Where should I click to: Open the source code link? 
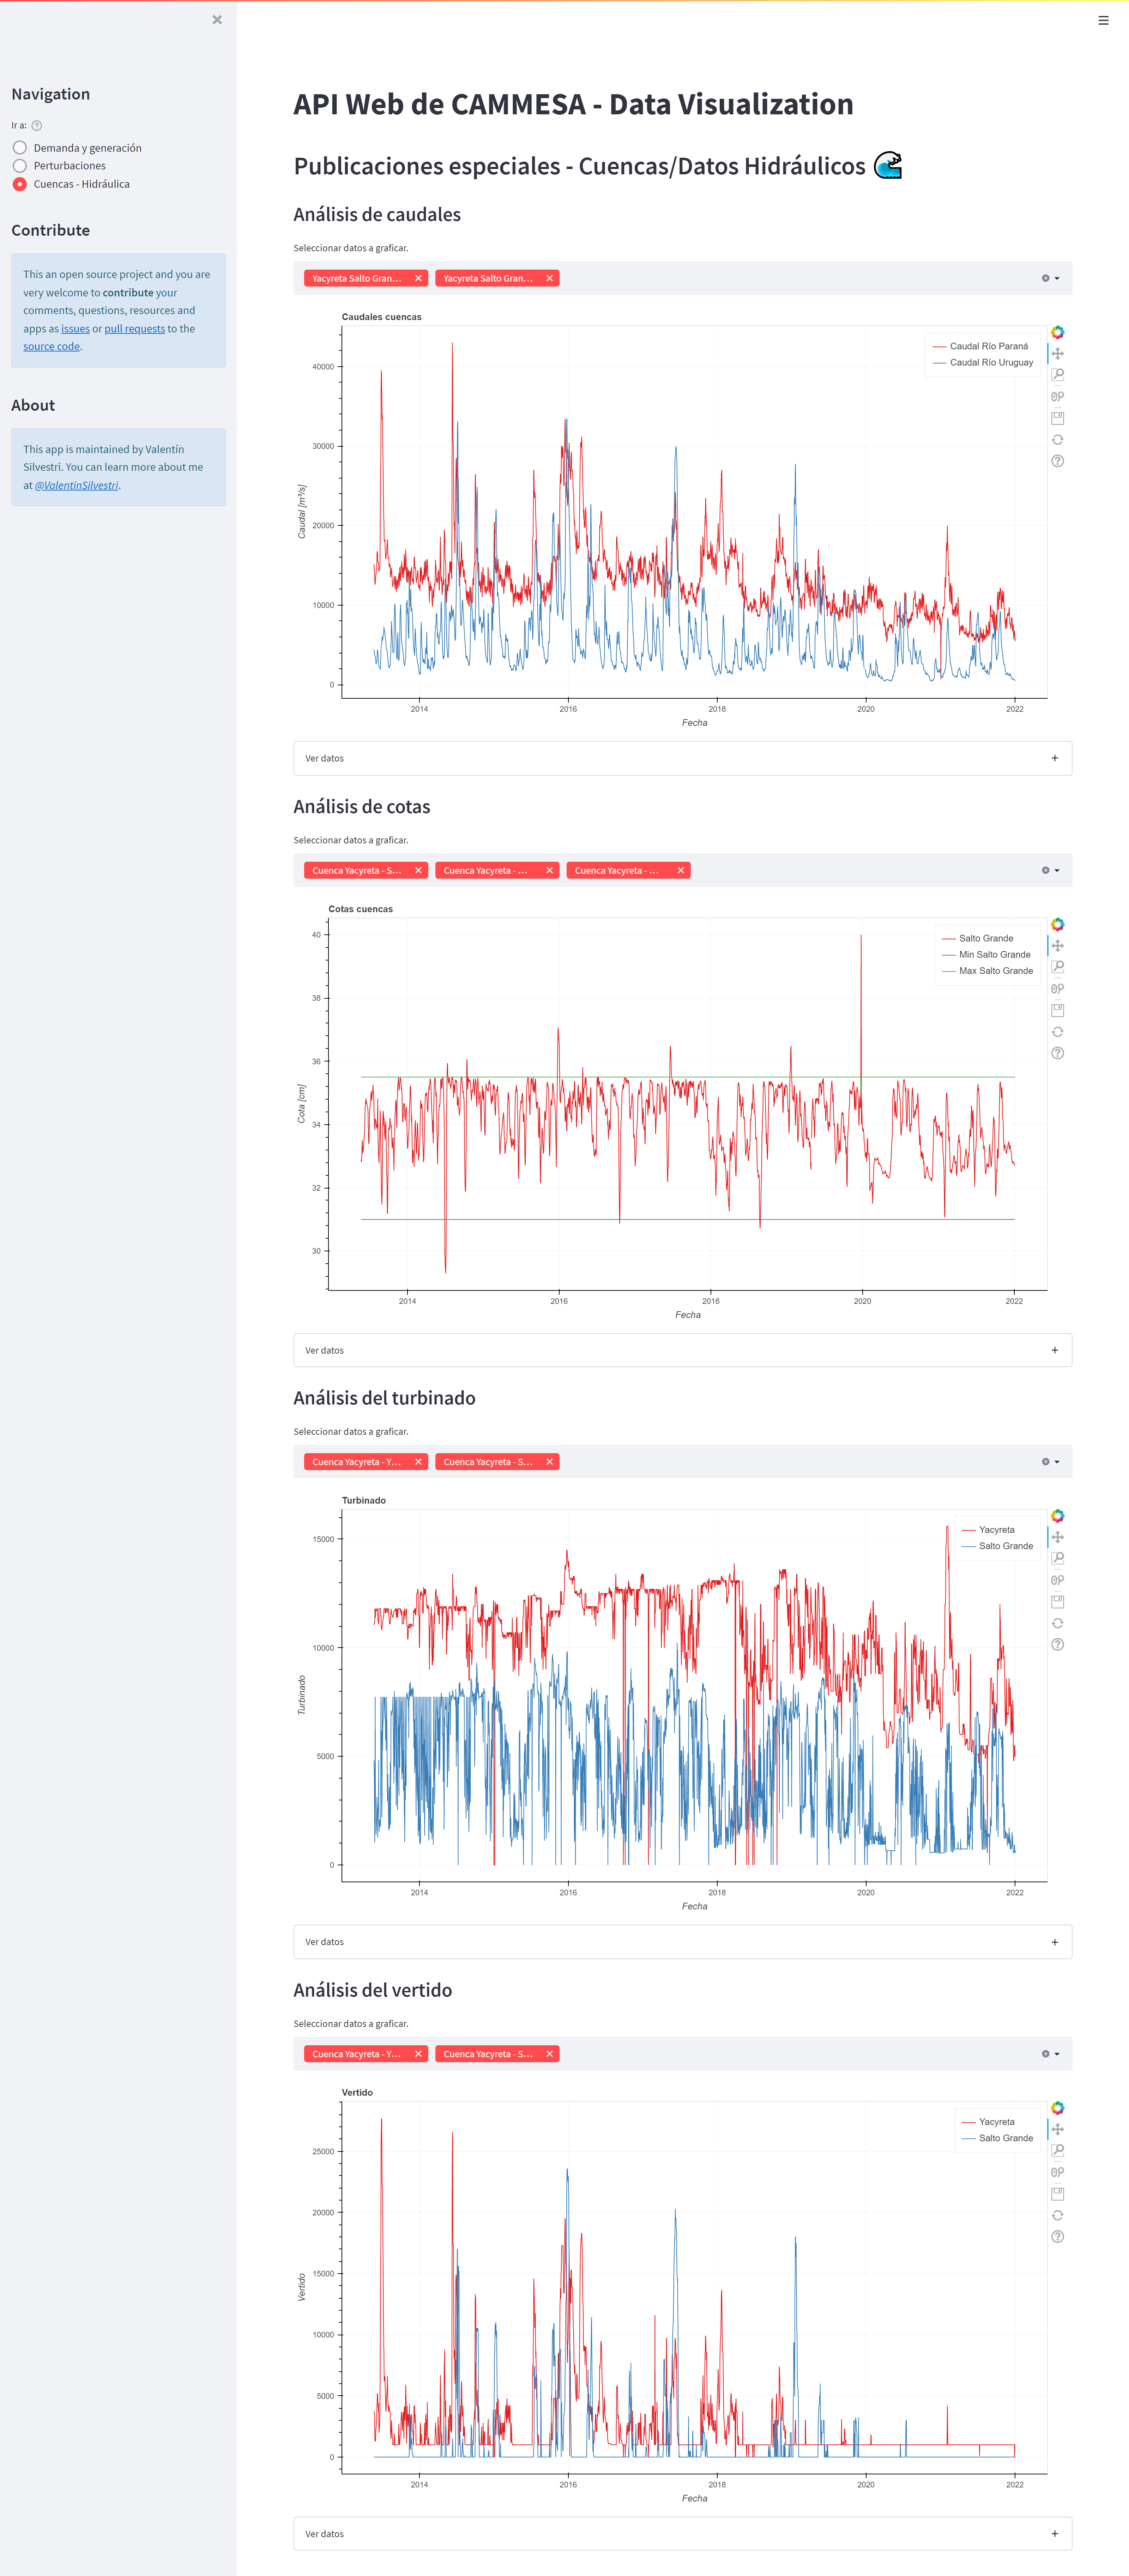tap(51, 346)
